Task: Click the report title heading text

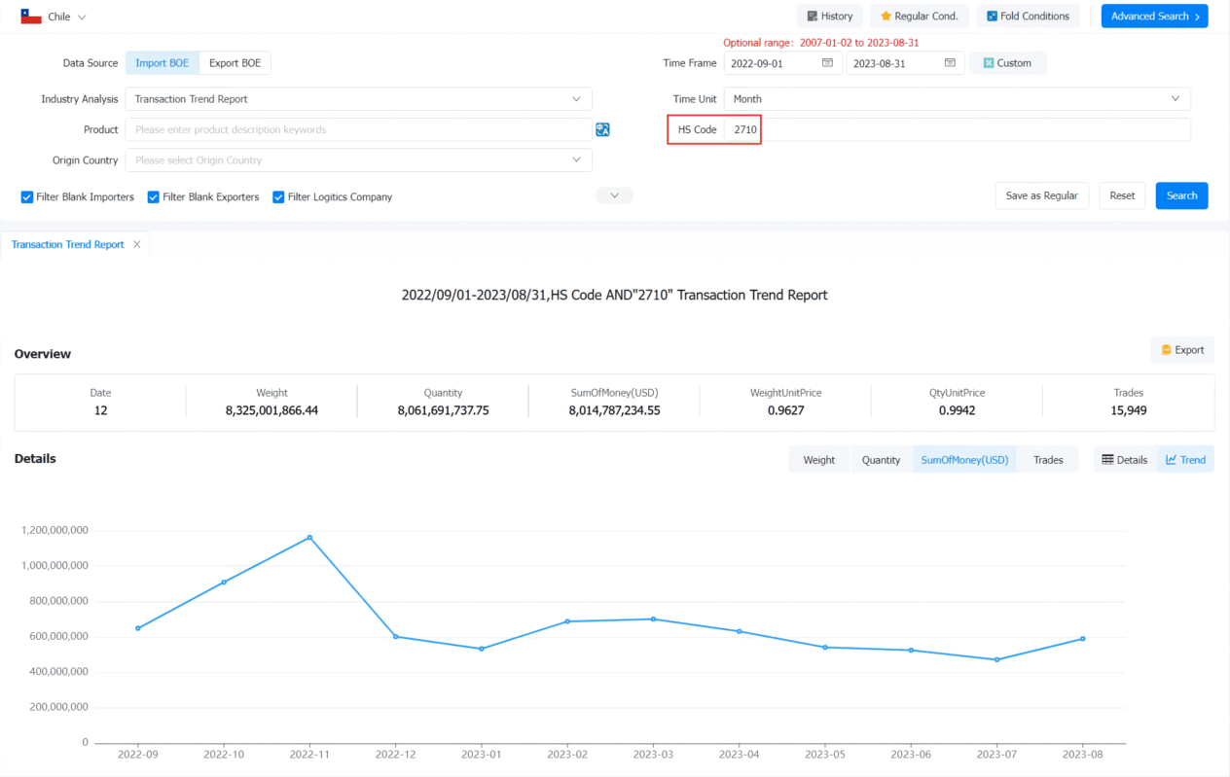Action: point(615,295)
